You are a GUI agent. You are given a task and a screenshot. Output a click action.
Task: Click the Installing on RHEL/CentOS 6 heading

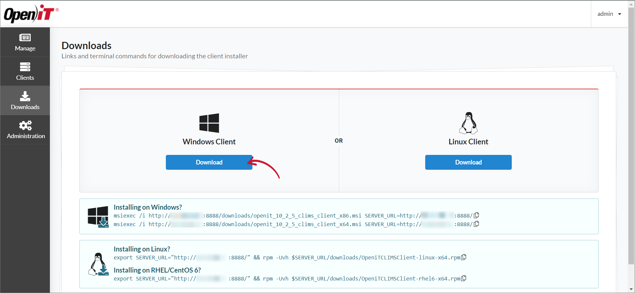coord(157,270)
